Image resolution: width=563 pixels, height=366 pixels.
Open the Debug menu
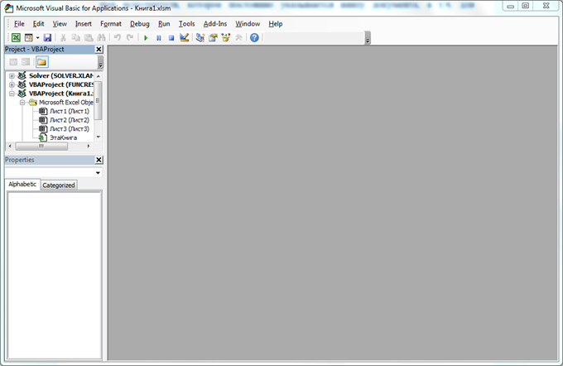[140, 24]
